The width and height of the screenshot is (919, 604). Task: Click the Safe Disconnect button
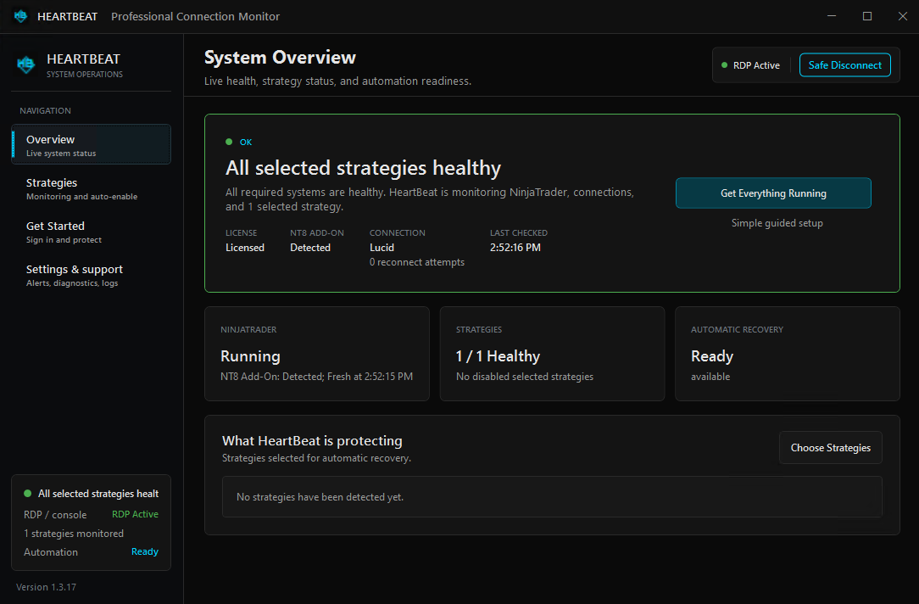click(x=844, y=65)
